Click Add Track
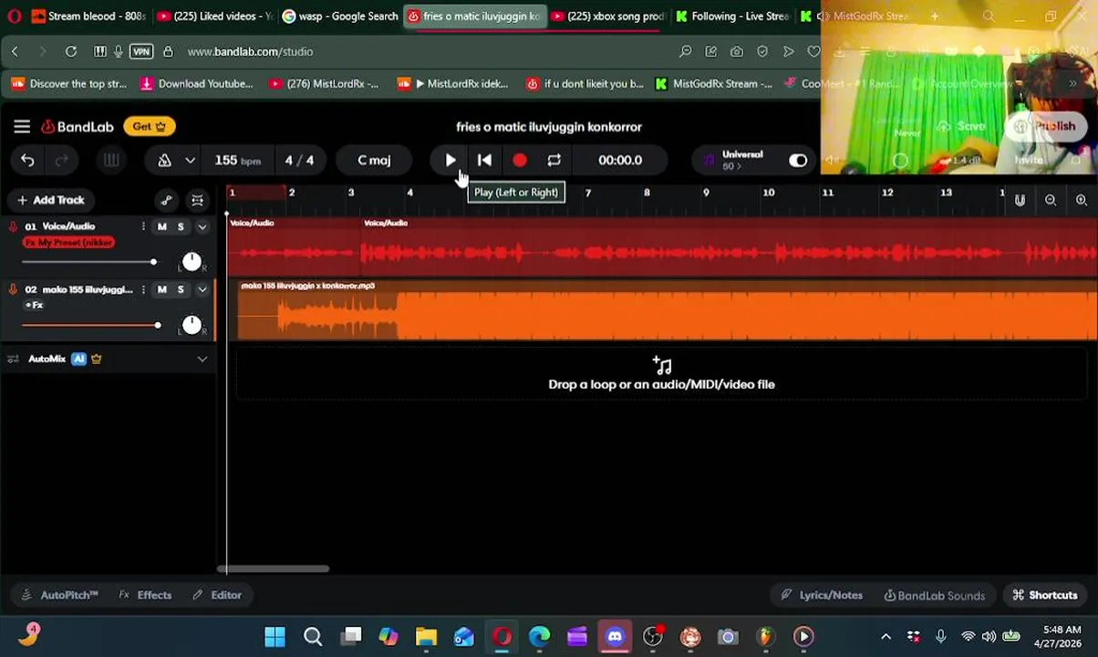Screen dimensions: 1098x657 coord(50,200)
